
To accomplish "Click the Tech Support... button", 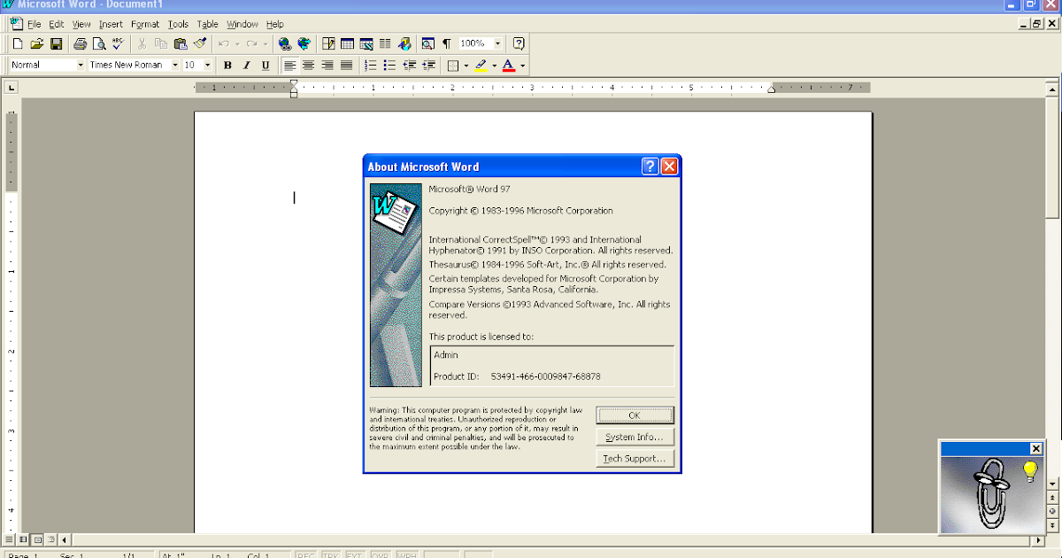I will click(635, 458).
